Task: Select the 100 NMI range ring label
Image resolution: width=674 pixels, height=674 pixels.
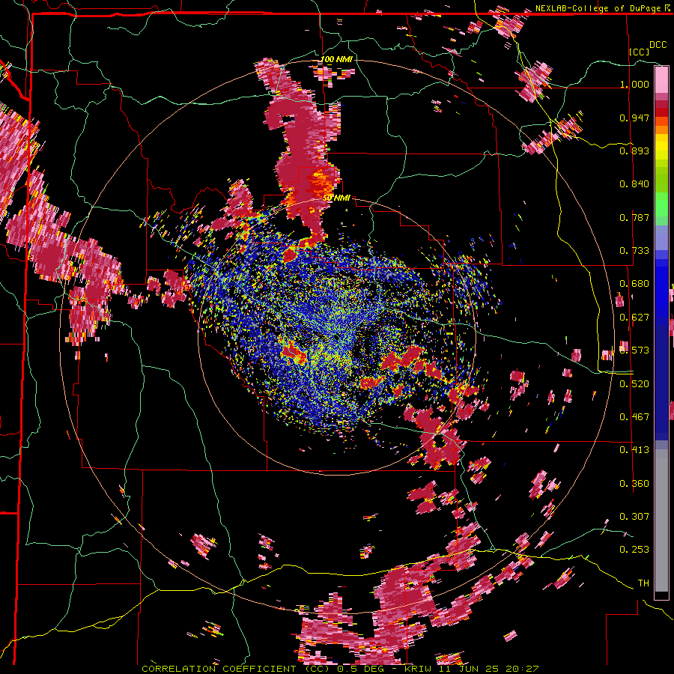Action: (336, 59)
